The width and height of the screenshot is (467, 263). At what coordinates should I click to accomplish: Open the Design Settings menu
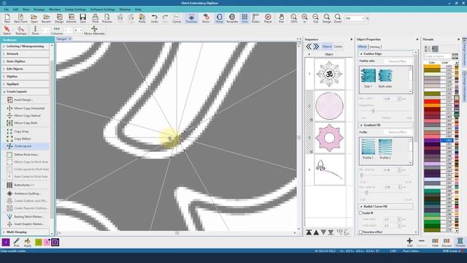[x=75, y=9]
